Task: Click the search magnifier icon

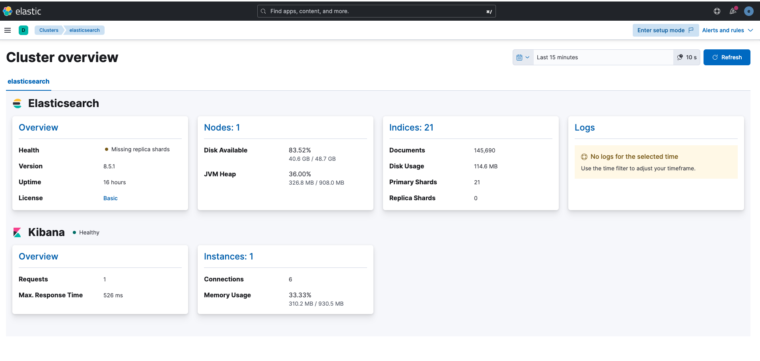Action: coord(263,11)
